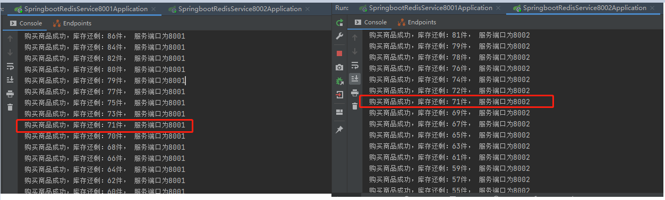Click the 库存还剩: 67件 line on port 8002
Screen dimensions: 665x200
click(x=449, y=124)
